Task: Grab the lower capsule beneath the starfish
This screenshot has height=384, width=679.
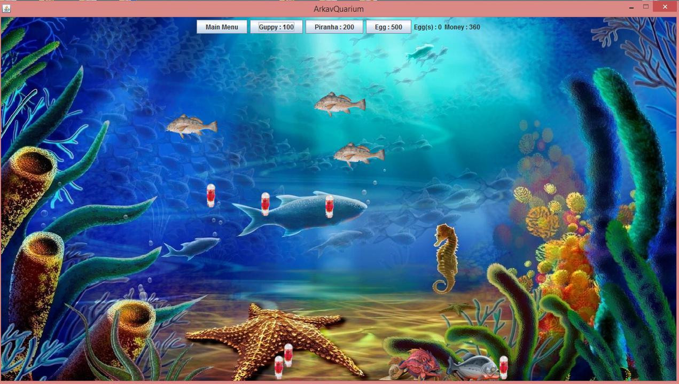Action: pyautogui.click(x=279, y=367)
